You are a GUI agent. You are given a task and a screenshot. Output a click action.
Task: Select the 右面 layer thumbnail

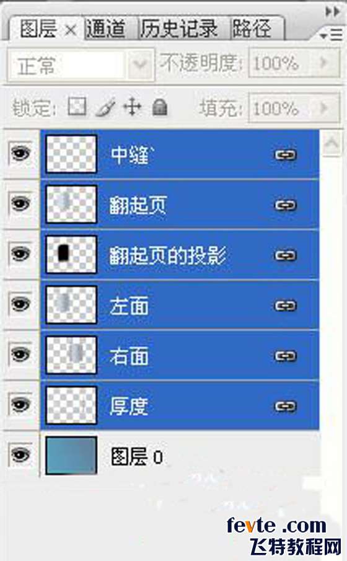[71, 355]
